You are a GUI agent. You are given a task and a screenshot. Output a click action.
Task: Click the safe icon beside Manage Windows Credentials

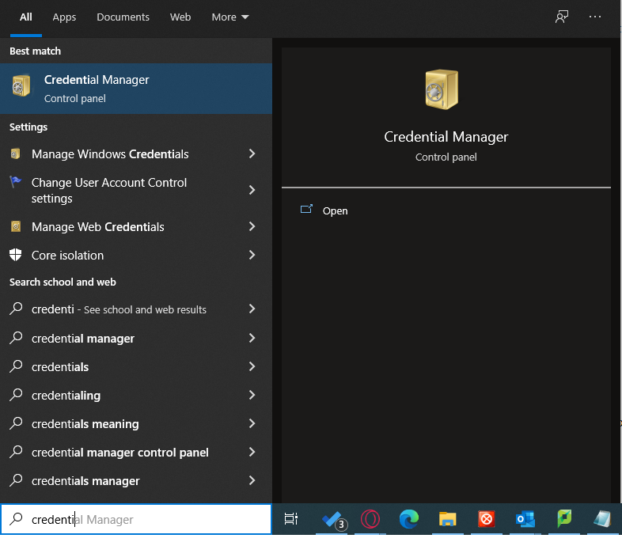tap(16, 154)
